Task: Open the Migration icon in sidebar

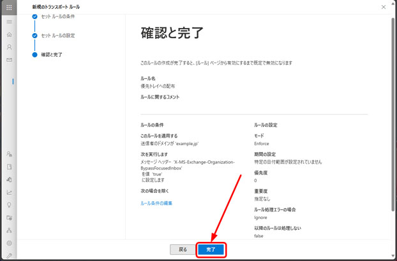Action: coord(9,167)
